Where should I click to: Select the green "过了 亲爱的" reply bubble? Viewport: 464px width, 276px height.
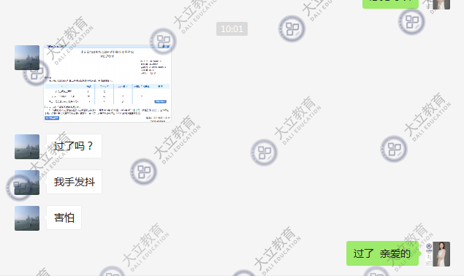tap(382, 253)
